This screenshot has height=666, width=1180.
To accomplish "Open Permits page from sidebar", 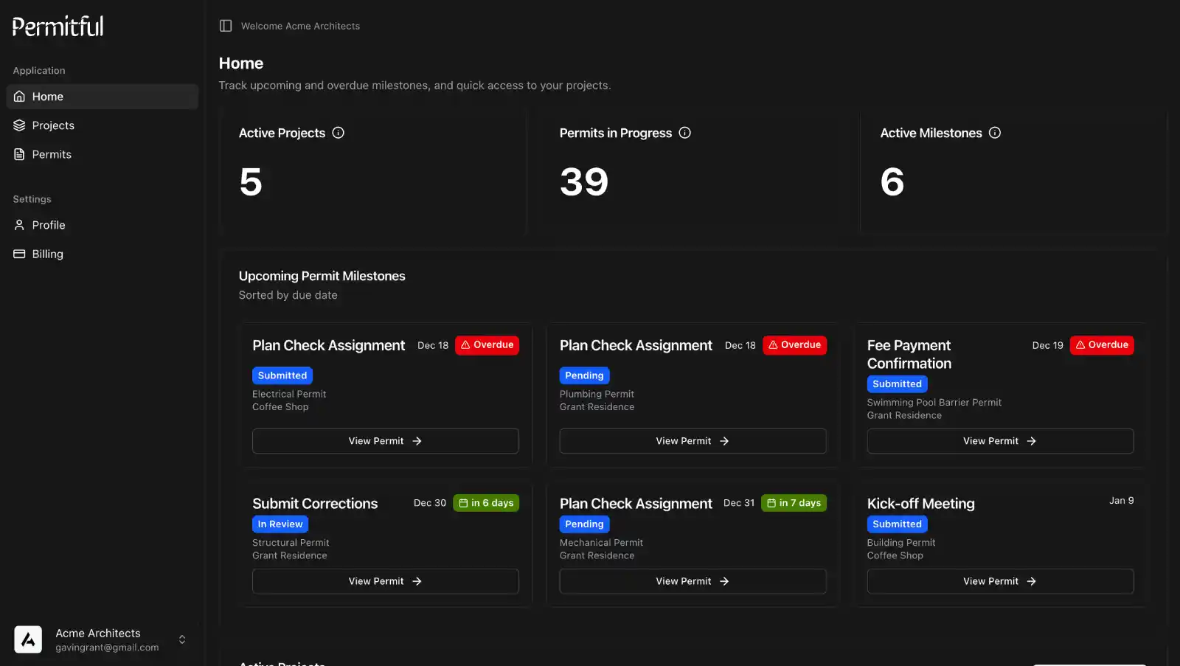I will 52,154.
